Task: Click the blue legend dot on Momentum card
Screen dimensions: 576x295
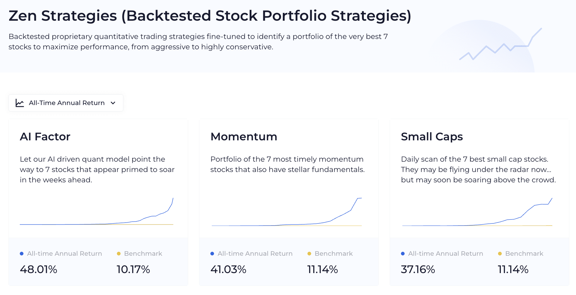Action: 212,253
